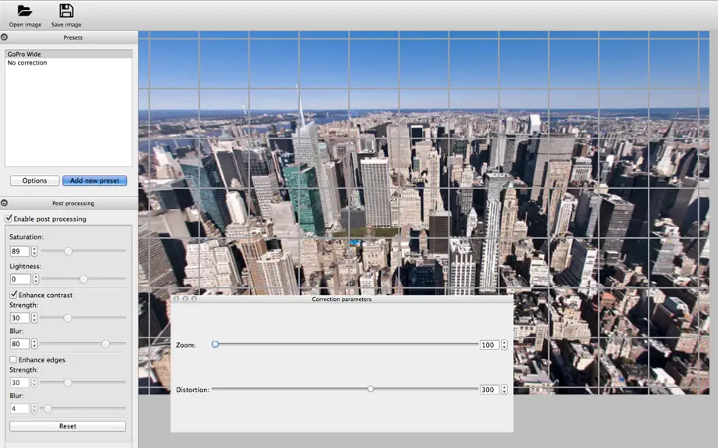Click the contrast Blur slider handle
The height and width of the screenshot is (448, 718).
(x=105, y=344)
